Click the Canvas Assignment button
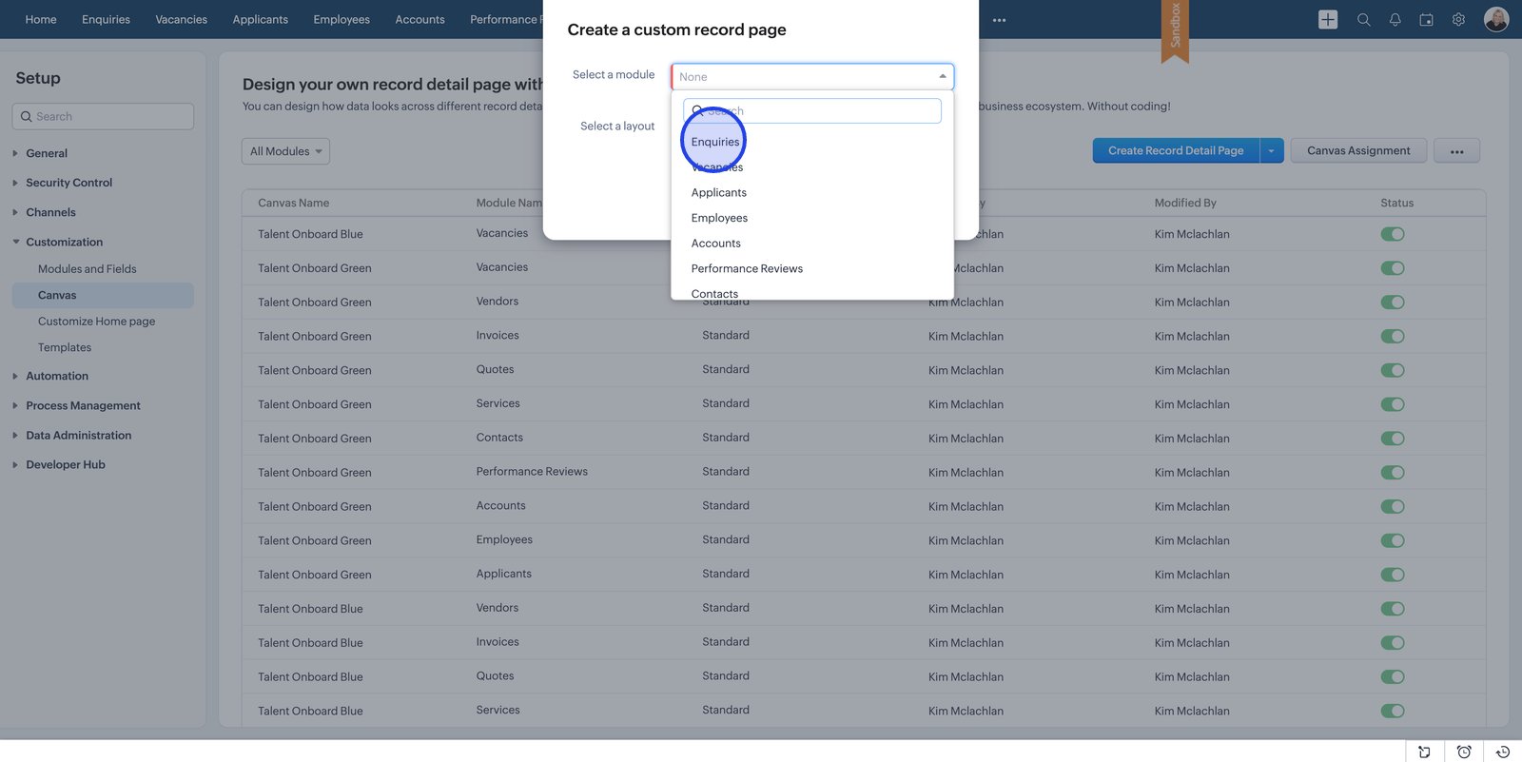The width and height of the screenshot is (1522, 762). (1358, 151)
